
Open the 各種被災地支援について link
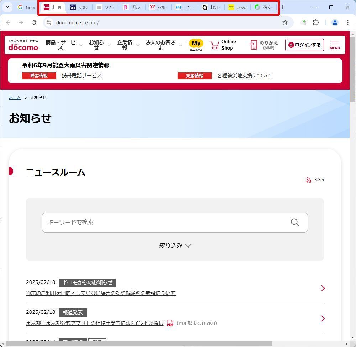[245, 76]
